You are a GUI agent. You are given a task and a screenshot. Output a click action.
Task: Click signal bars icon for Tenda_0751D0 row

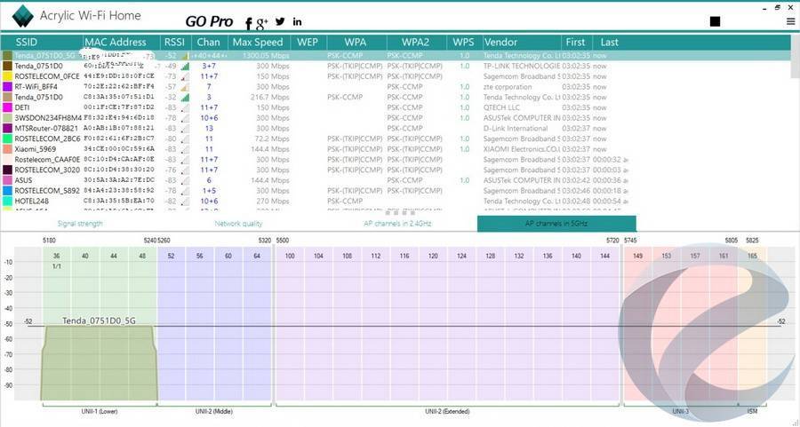185,66
